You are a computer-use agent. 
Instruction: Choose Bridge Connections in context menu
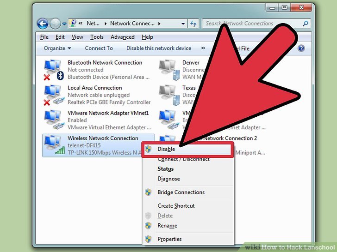tap(181, 192)
